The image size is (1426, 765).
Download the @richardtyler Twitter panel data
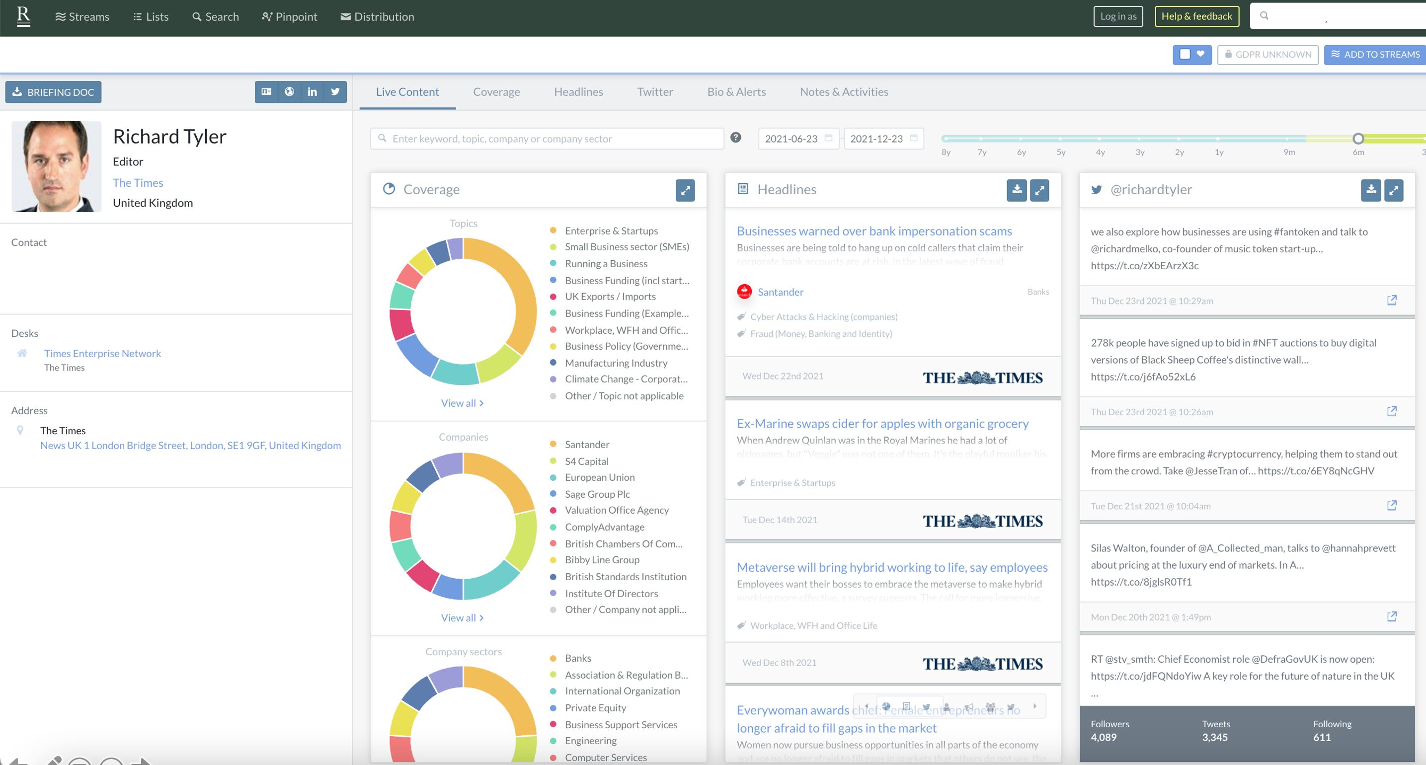[1371, 190]
